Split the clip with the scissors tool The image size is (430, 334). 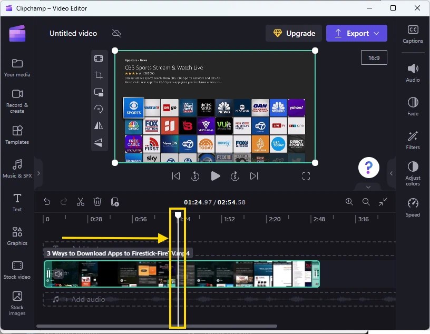[80, 202]
